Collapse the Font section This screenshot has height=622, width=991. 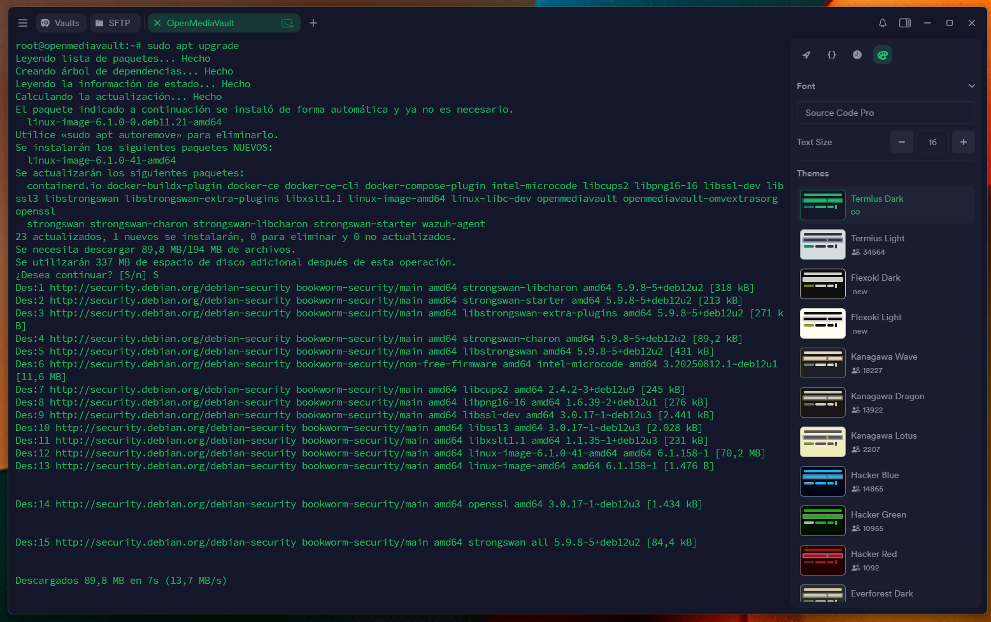pyautogui.click(x=971, y=85)
